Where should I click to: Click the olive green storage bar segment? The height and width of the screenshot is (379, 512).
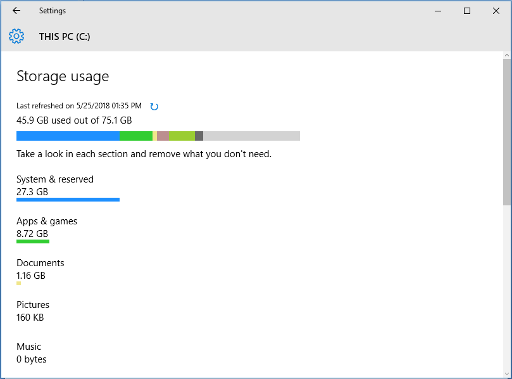point(182,136)
